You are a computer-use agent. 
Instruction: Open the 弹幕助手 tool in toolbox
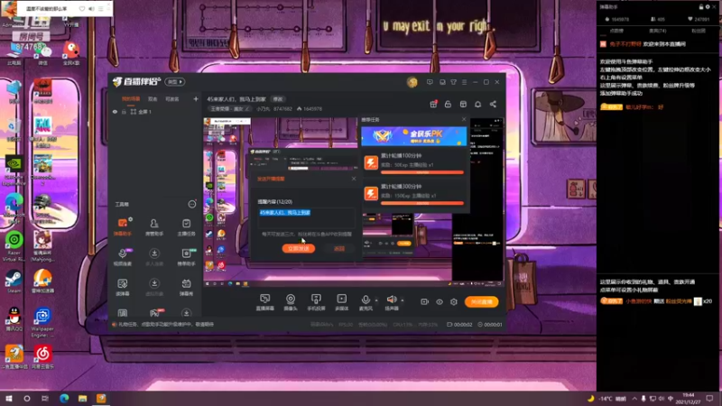[x=123, y=227]
